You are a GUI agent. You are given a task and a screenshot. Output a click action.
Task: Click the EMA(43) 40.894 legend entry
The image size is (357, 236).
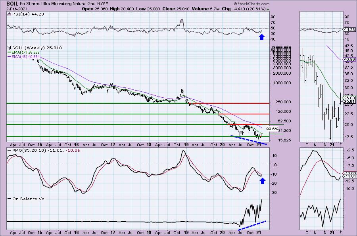pos(25,56)
